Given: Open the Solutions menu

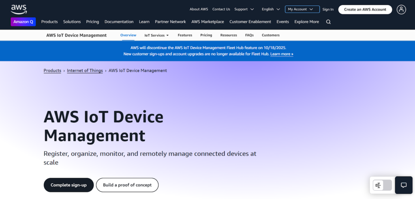Looking at the screenshot, I should pos(72,22).
